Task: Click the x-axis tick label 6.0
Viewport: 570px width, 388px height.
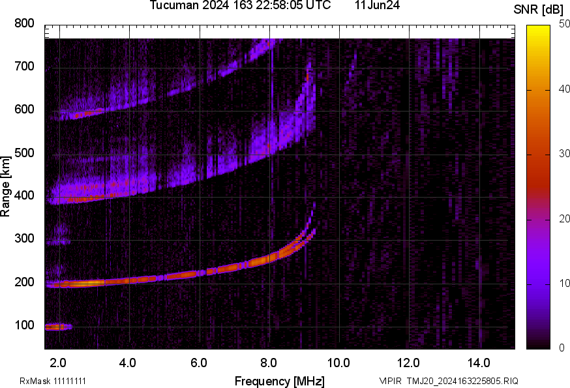Action: [x=198, y=363]
